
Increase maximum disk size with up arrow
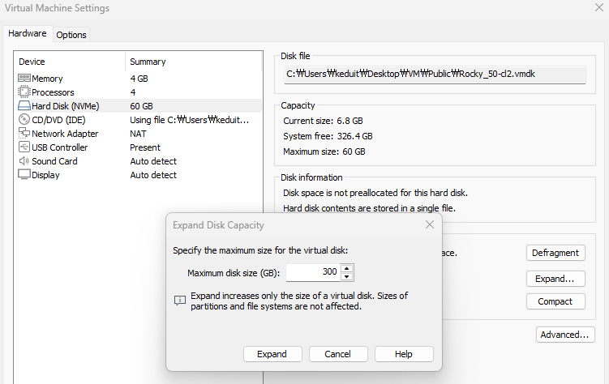pos(346,268)
